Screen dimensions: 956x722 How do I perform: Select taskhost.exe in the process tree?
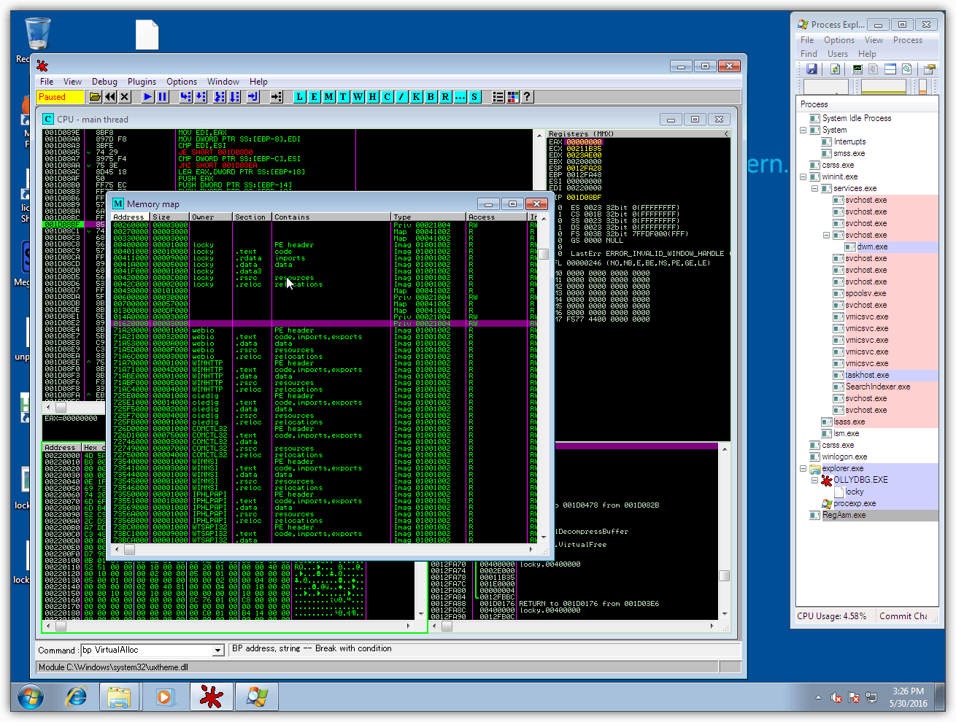867,375
